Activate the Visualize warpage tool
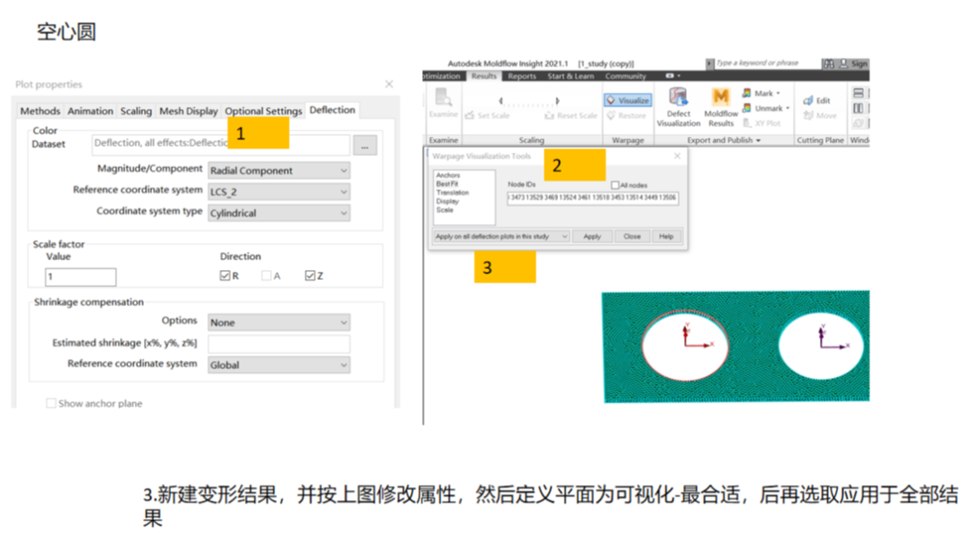This screenshot has width=972, height=539. coord(627,101)
